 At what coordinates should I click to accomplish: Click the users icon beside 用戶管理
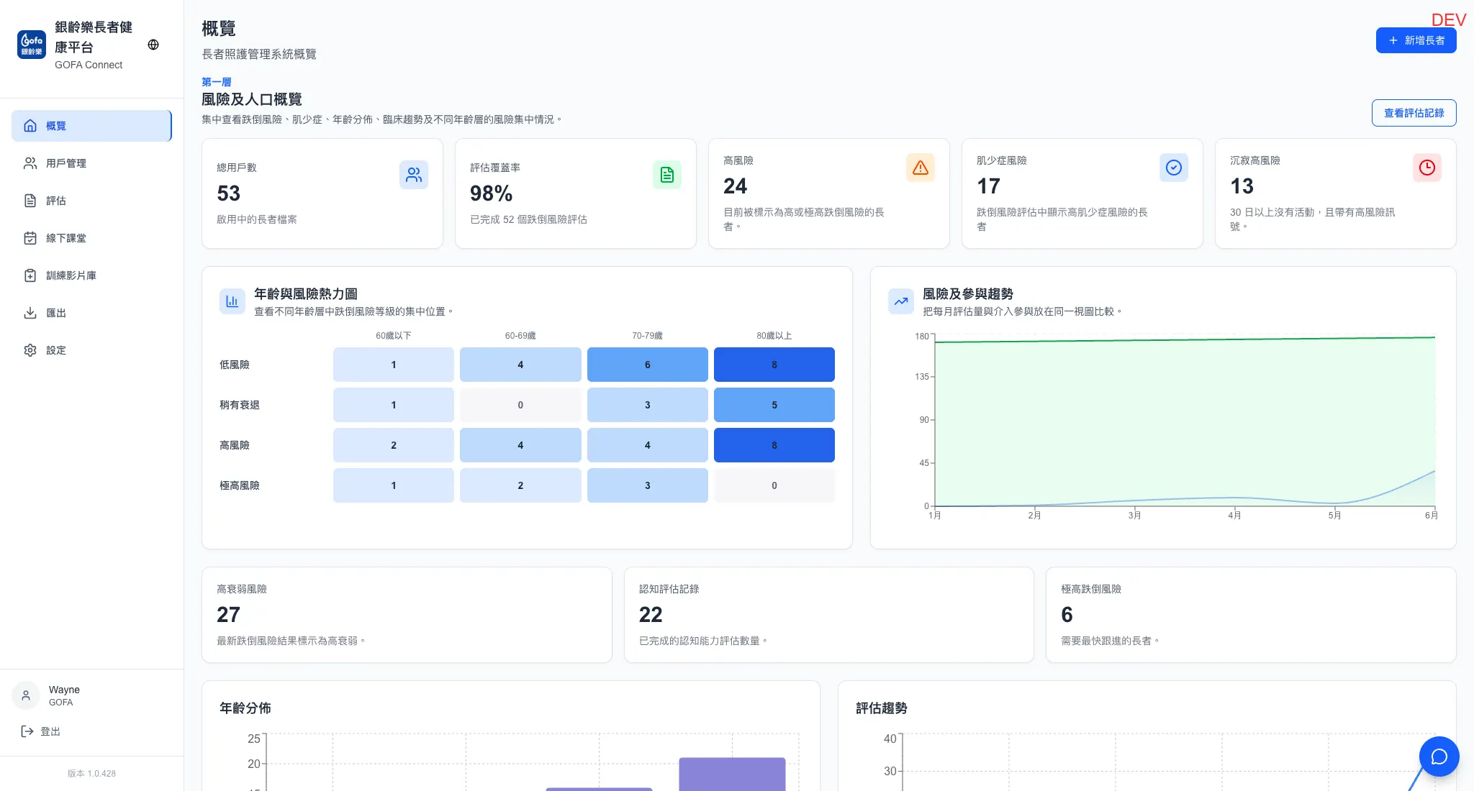click(x=30, y=163)
